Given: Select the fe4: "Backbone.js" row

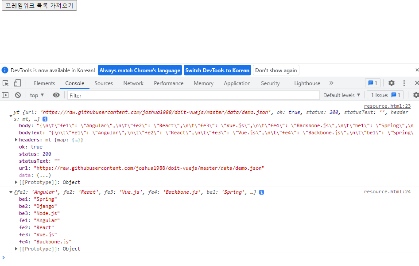Looking at the screenshot, I should pyautogui.click(x=46, y=242).
